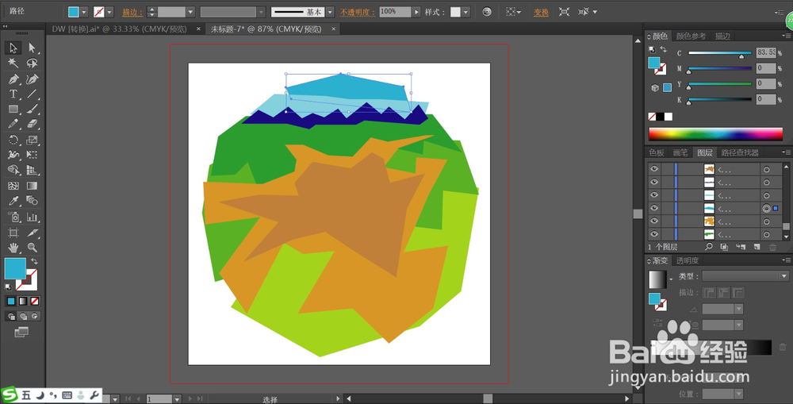This screenshot has height=404, width=793.
Task: Click target circle of first sublayer
Action: point(767,170)
